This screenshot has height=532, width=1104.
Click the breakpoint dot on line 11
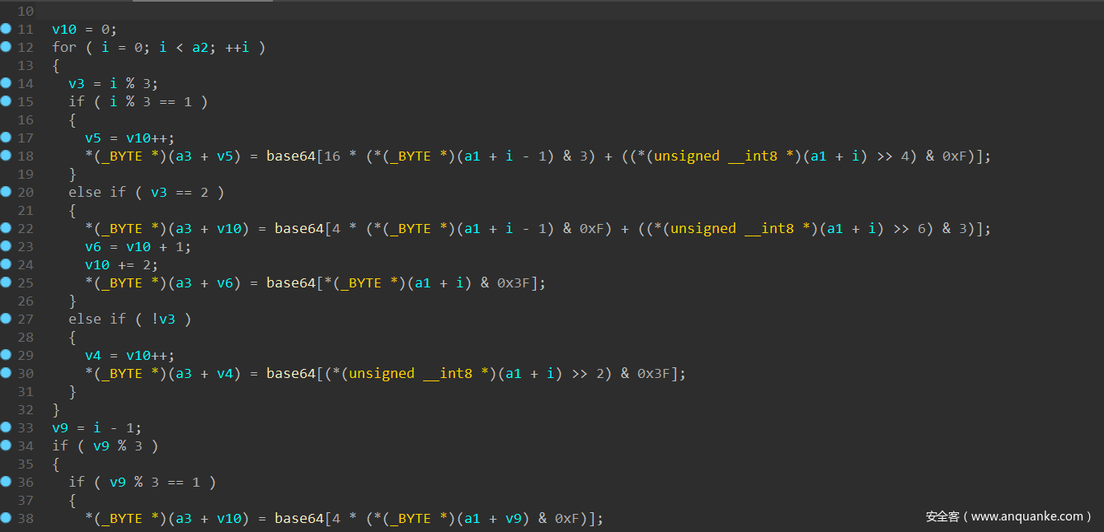(x=6, y=29)
